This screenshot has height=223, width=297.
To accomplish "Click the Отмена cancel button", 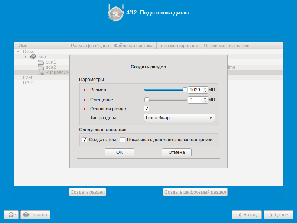I will pos(177,152).
